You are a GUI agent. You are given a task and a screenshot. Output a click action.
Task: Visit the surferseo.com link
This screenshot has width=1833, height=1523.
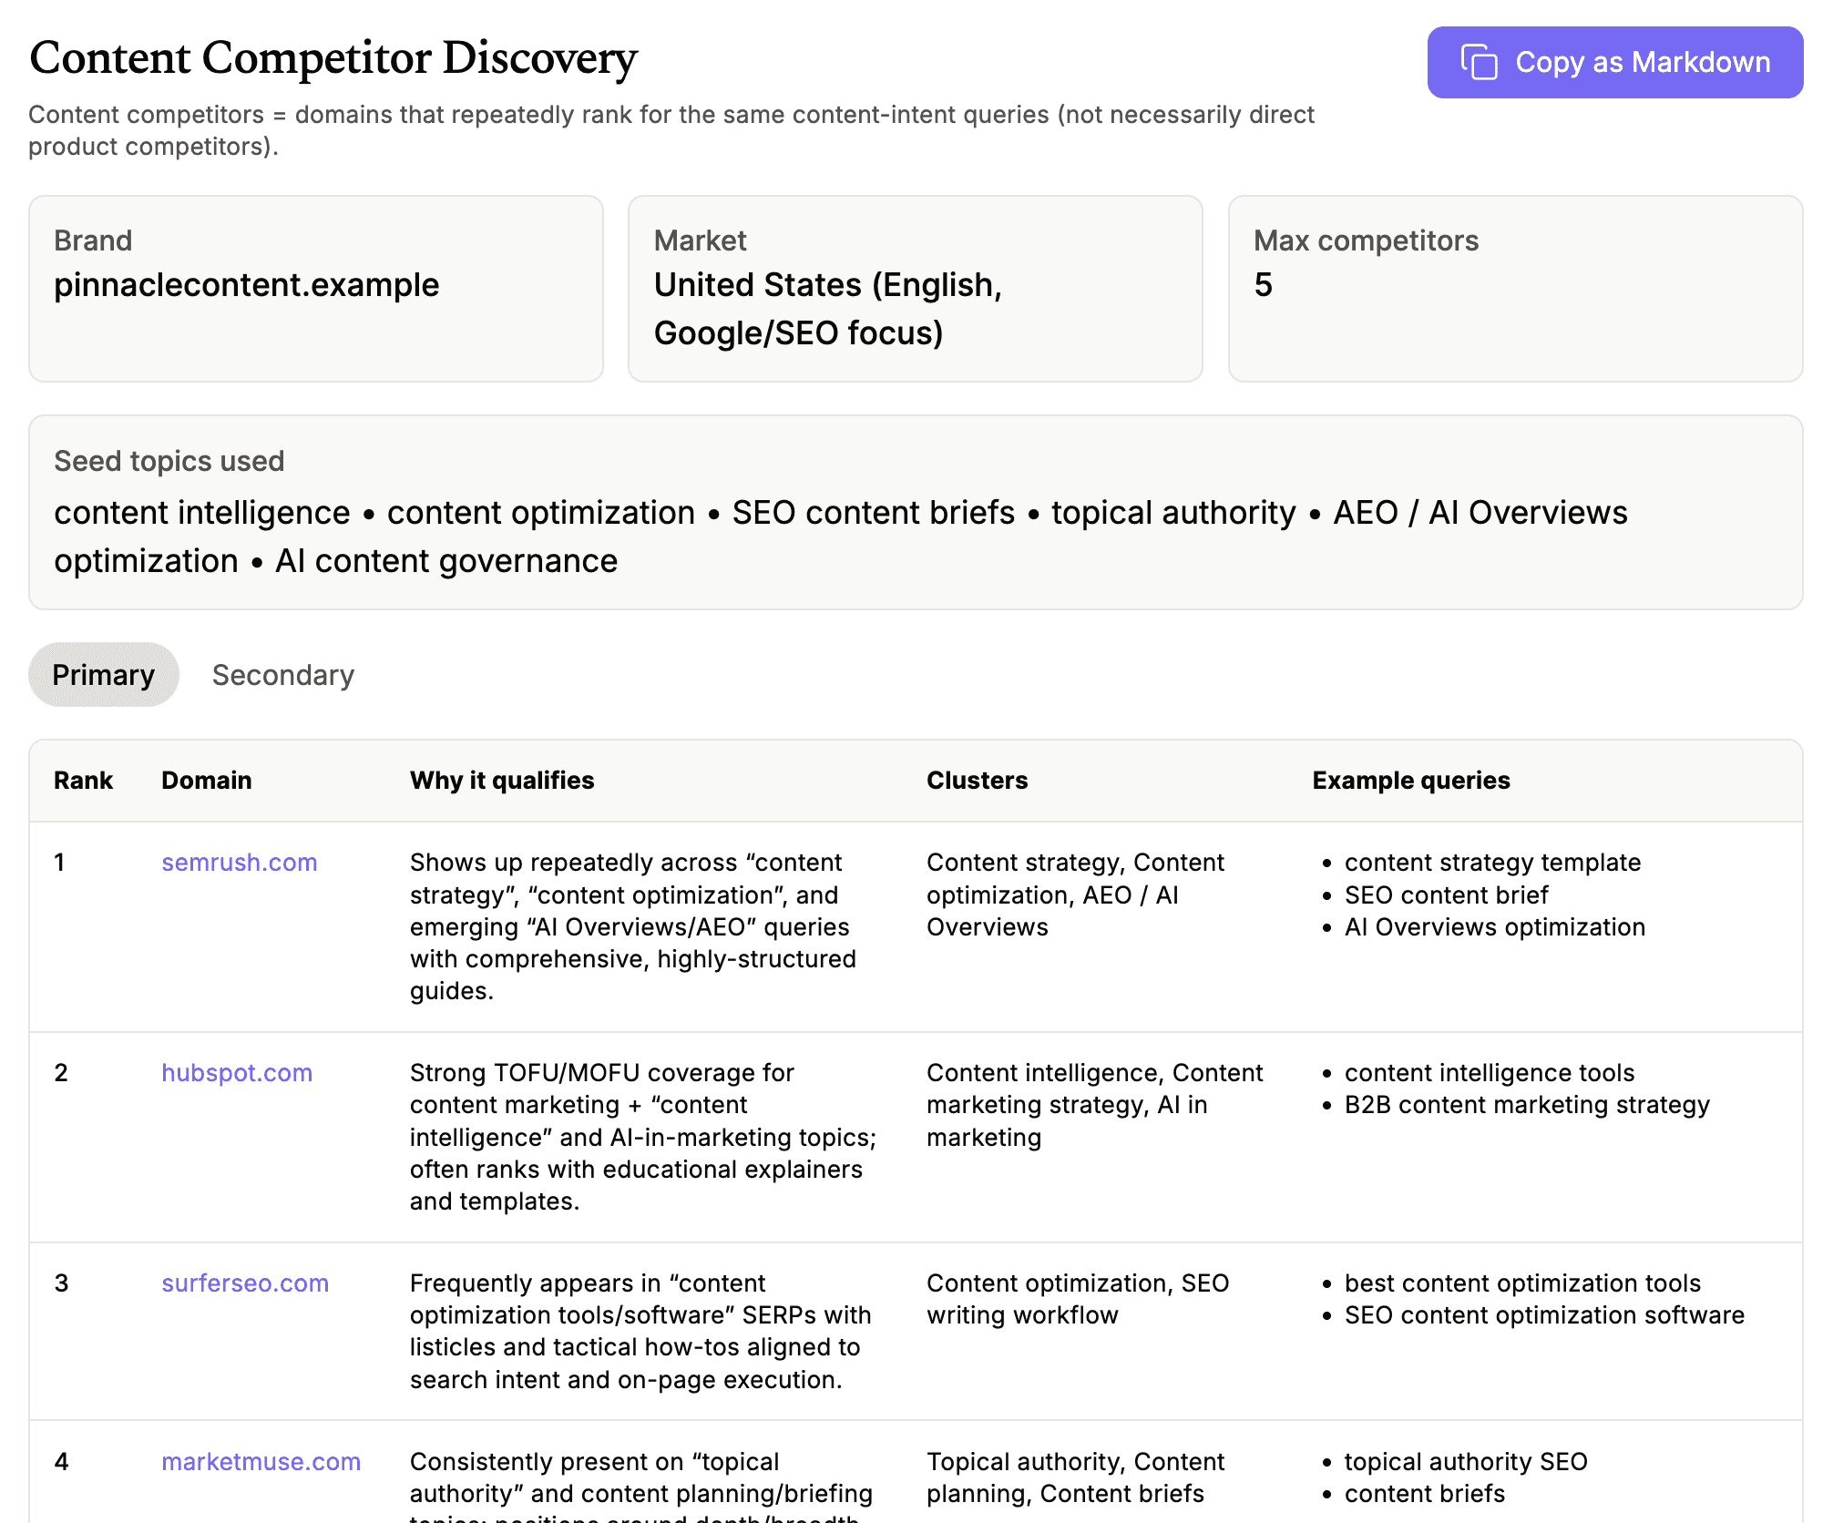(244, 1283)
